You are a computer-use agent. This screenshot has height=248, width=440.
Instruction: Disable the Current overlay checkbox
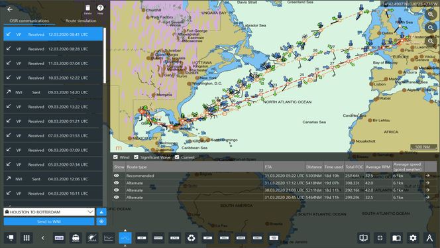pyautogui.click(x=177, y=157)
